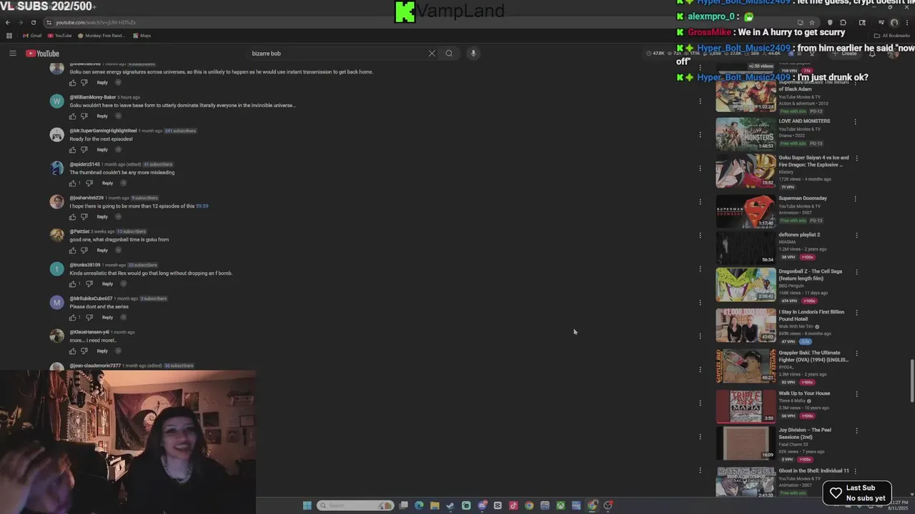This screenshot has height=514, width=915.
Task: Open Dragonball Z Cell Saga thumbnail
Action: click(x=746, y=285)
